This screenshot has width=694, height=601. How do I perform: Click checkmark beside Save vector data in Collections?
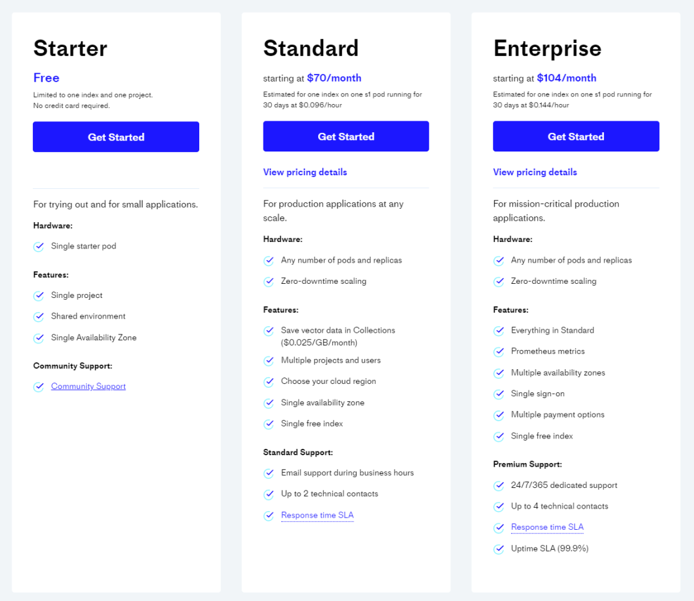269,331
